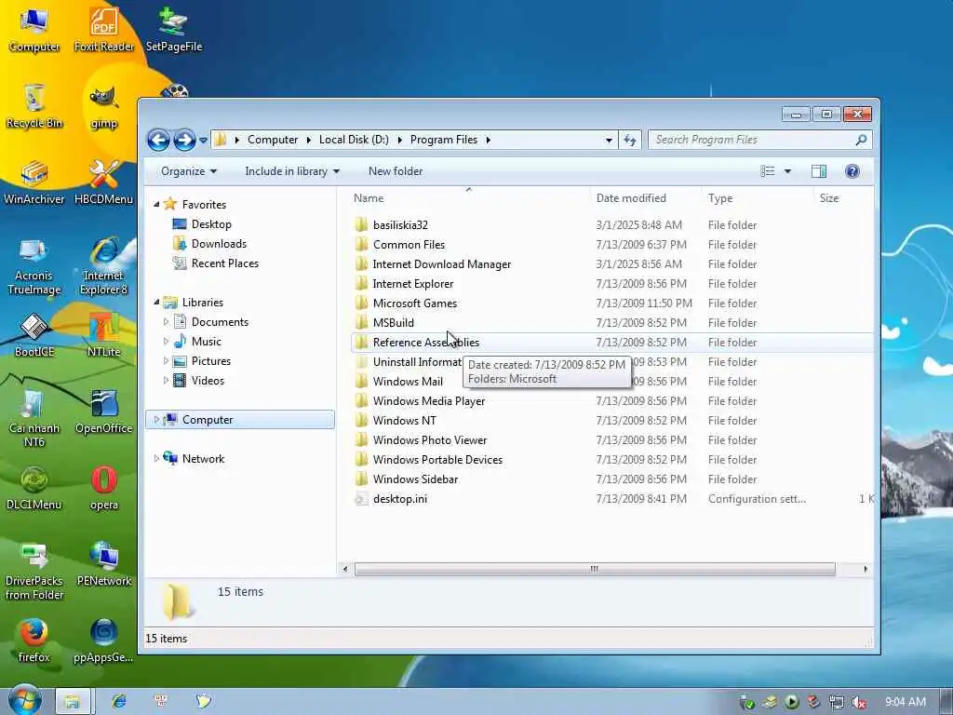Open Internet Explorer 8 desktop icon
The image size is (953, 715).
tap(104, 266)
